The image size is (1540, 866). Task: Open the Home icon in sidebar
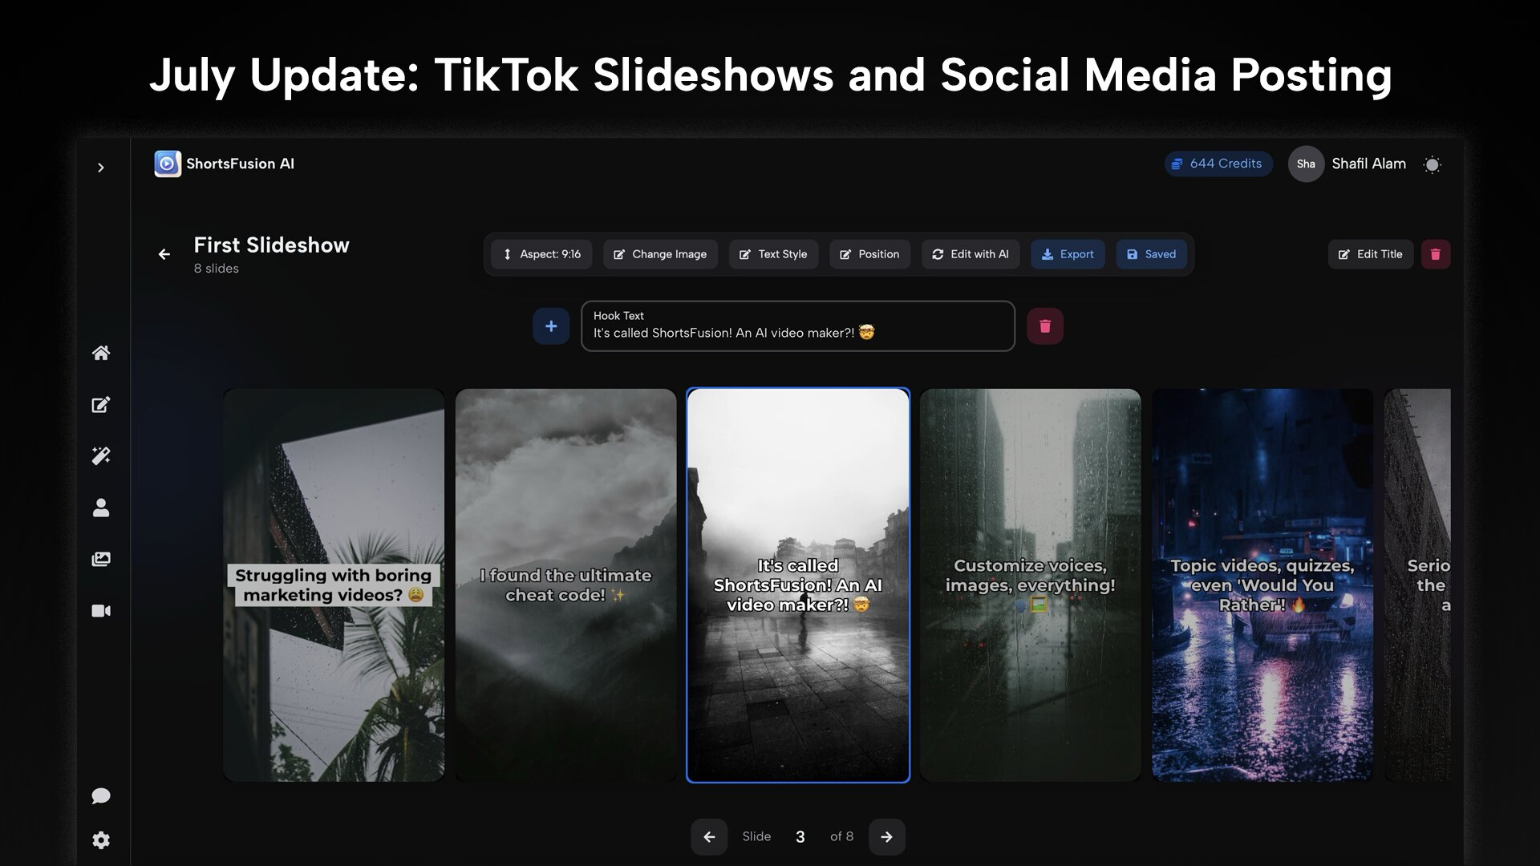click(101, 353)
